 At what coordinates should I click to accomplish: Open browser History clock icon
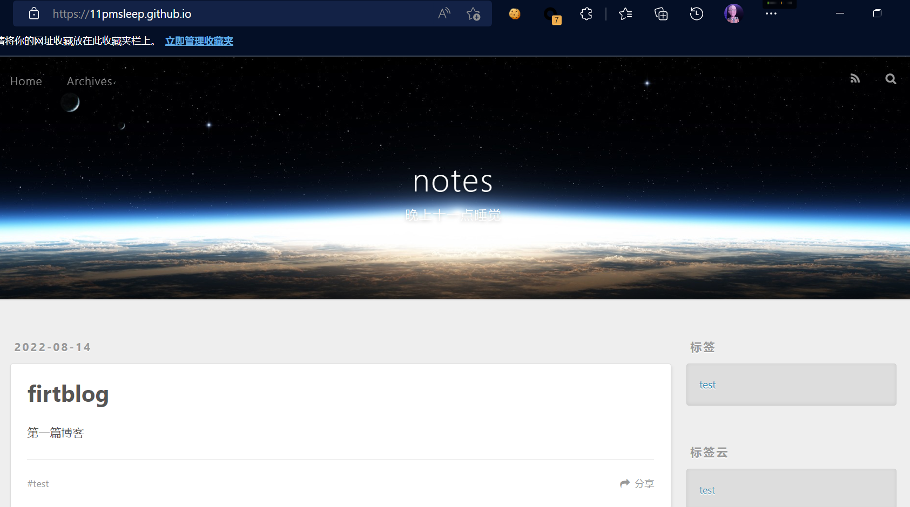tap(697, 14)
